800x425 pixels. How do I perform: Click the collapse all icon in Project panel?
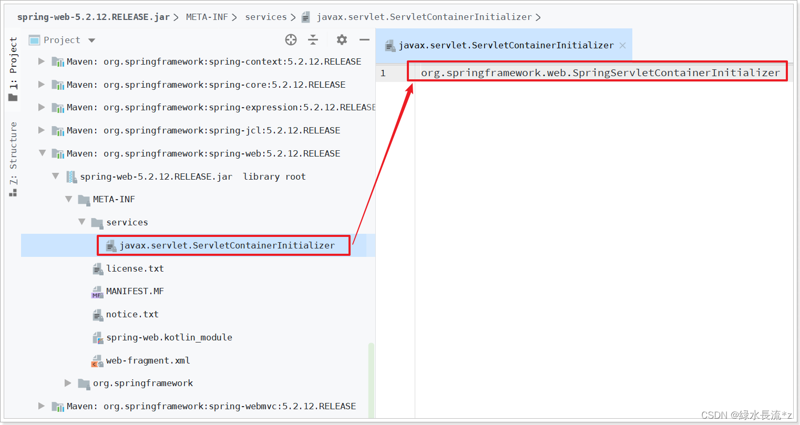313,39
